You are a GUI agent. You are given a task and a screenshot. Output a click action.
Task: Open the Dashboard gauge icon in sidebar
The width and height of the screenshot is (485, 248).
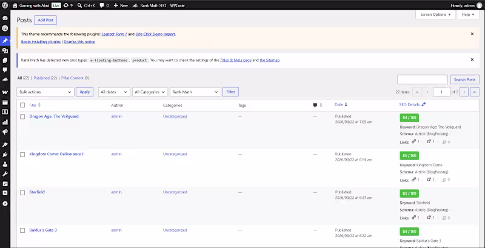pyautogui.click(x=5, y=18)
